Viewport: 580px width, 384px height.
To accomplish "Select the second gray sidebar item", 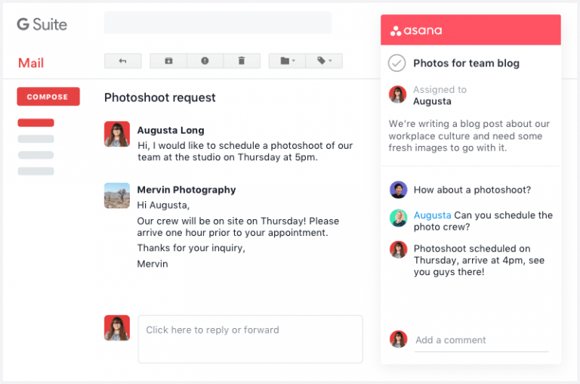I will (36, 155).
